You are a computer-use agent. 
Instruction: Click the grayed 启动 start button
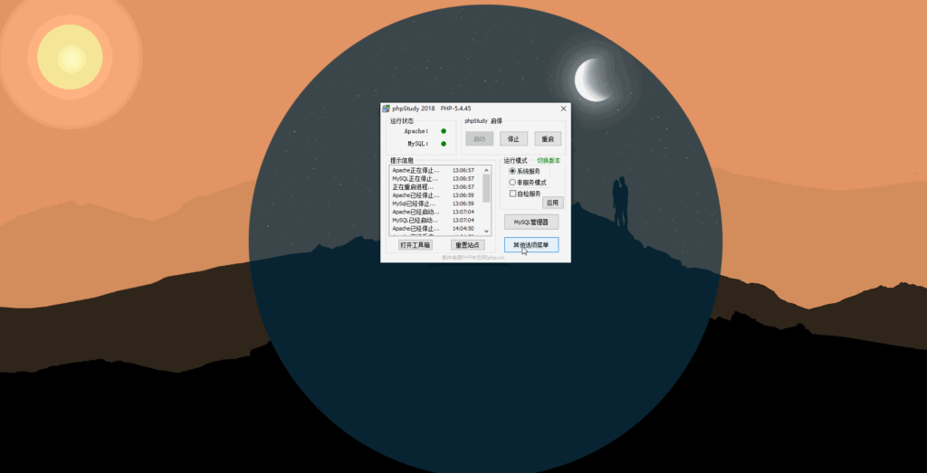click(480, 138)
